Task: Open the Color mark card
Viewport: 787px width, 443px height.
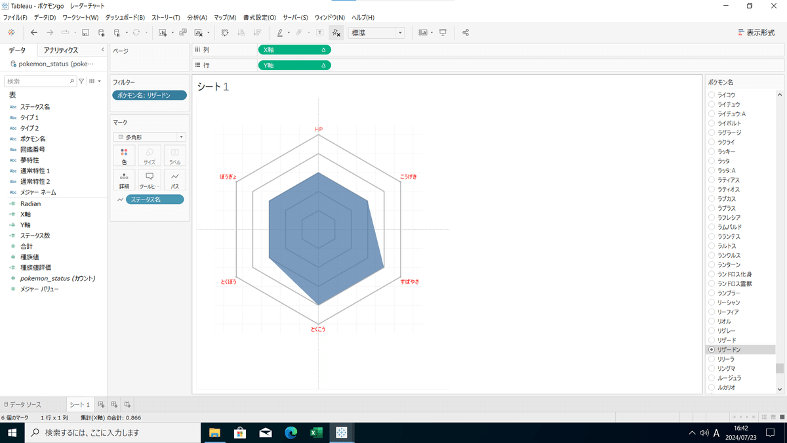Action: pyautogui.click(x=124, y=156)
